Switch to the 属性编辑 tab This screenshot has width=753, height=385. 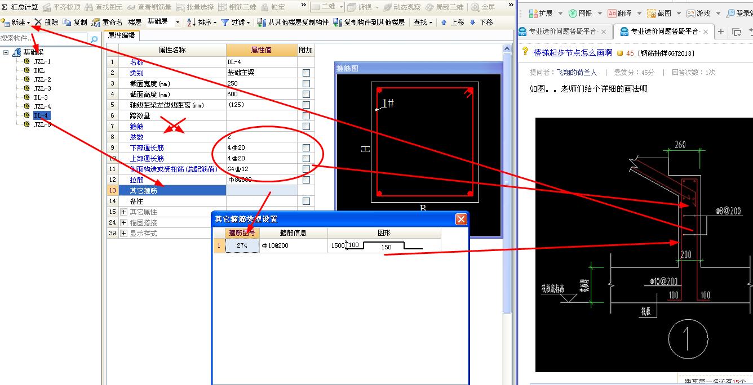pyautogui.click(x=121, y=35)
